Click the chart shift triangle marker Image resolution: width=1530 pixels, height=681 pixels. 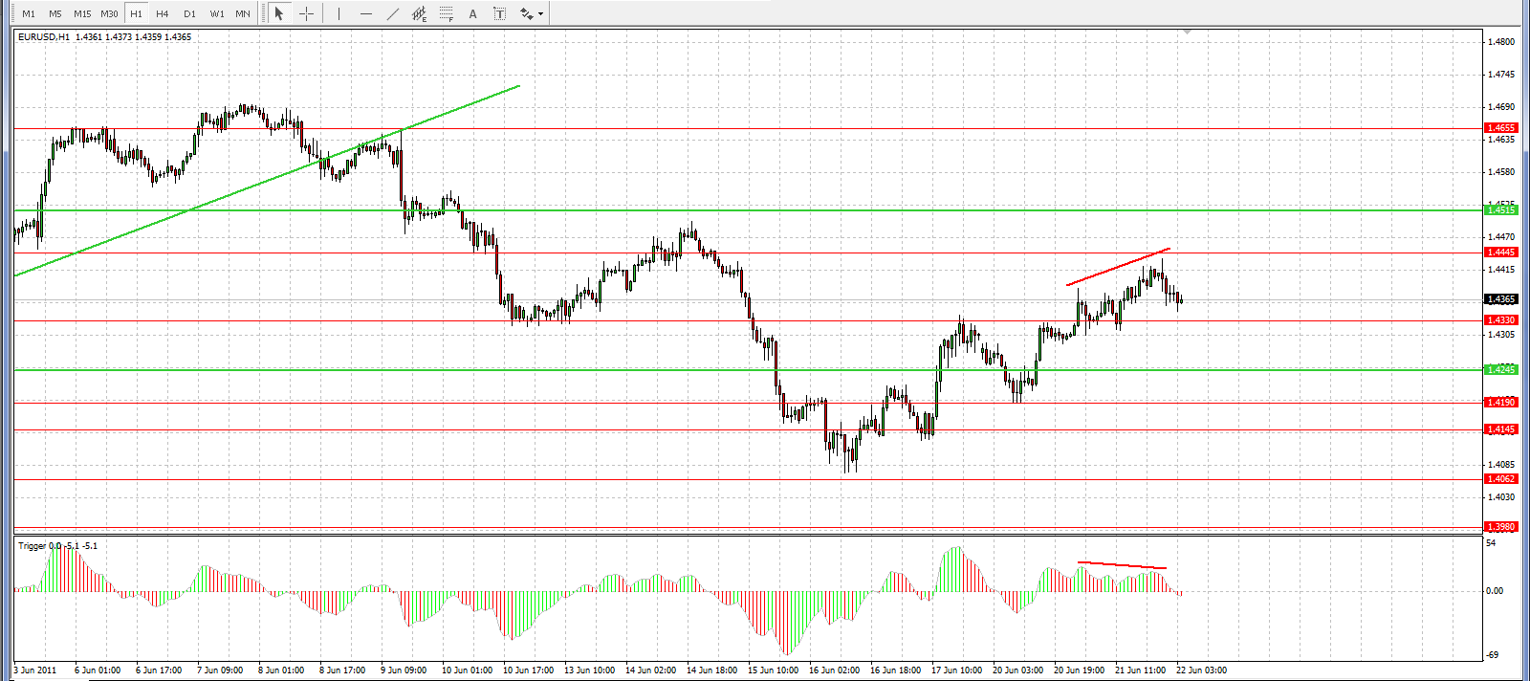1187,32
